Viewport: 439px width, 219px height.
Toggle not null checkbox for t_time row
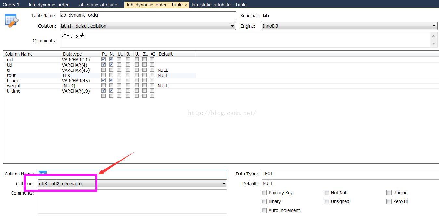pos(111,91)
